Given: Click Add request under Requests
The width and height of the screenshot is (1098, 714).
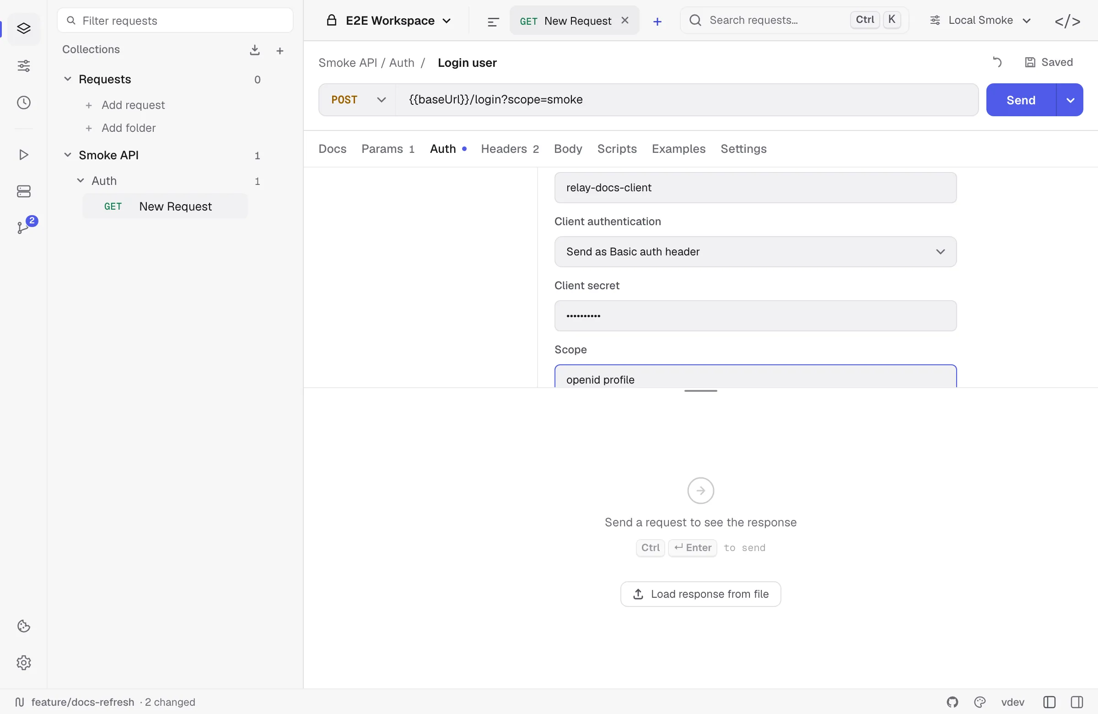Looking at the screenshot, I should pos(125,105).
